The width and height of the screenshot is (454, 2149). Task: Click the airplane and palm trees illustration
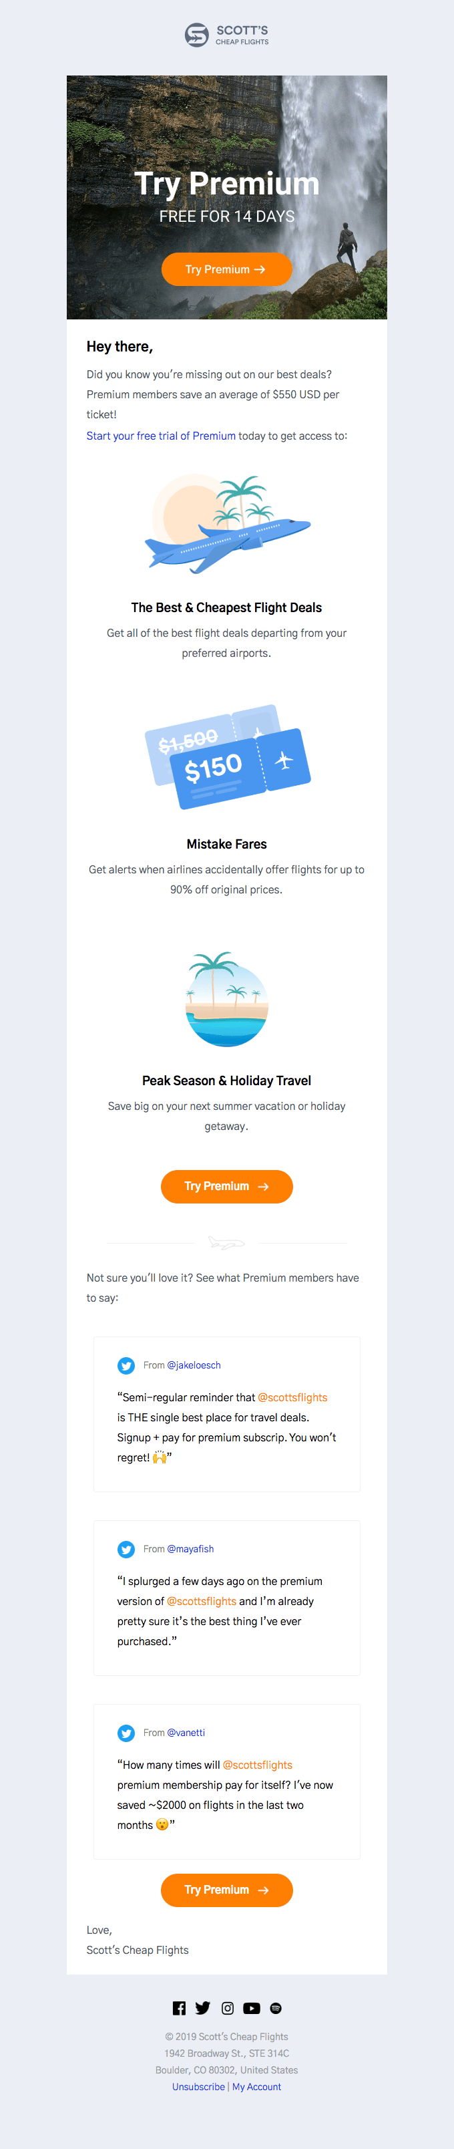[x=226, y=524]
